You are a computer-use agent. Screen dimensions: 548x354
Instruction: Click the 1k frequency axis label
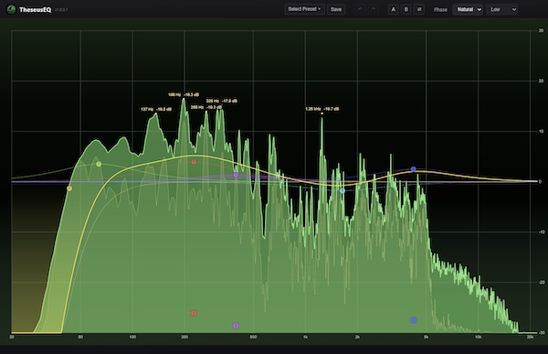(x=305, y=338)
